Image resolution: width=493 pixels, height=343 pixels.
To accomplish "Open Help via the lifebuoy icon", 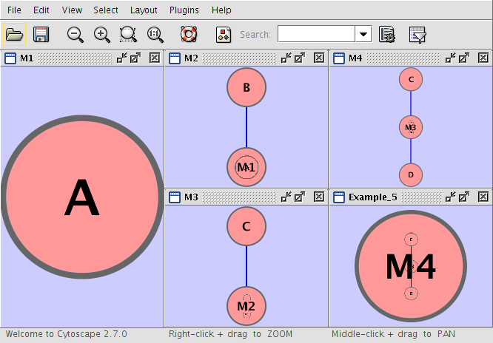I will pos(190,35).
